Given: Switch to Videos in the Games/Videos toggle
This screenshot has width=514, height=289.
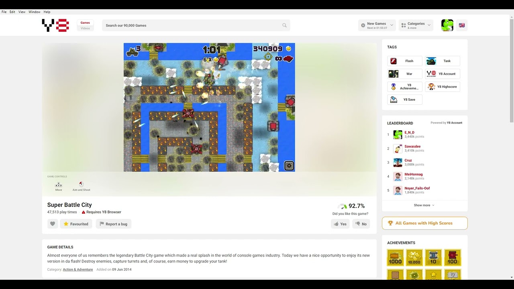Looking at the screenshot, I should click(x=85, y=28).
